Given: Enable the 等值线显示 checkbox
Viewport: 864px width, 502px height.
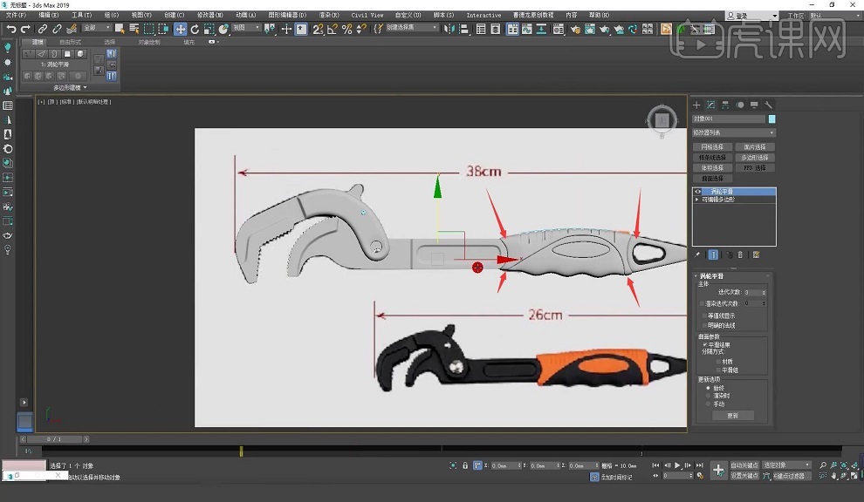Looking at the screenshot, I should click(703, 315).
